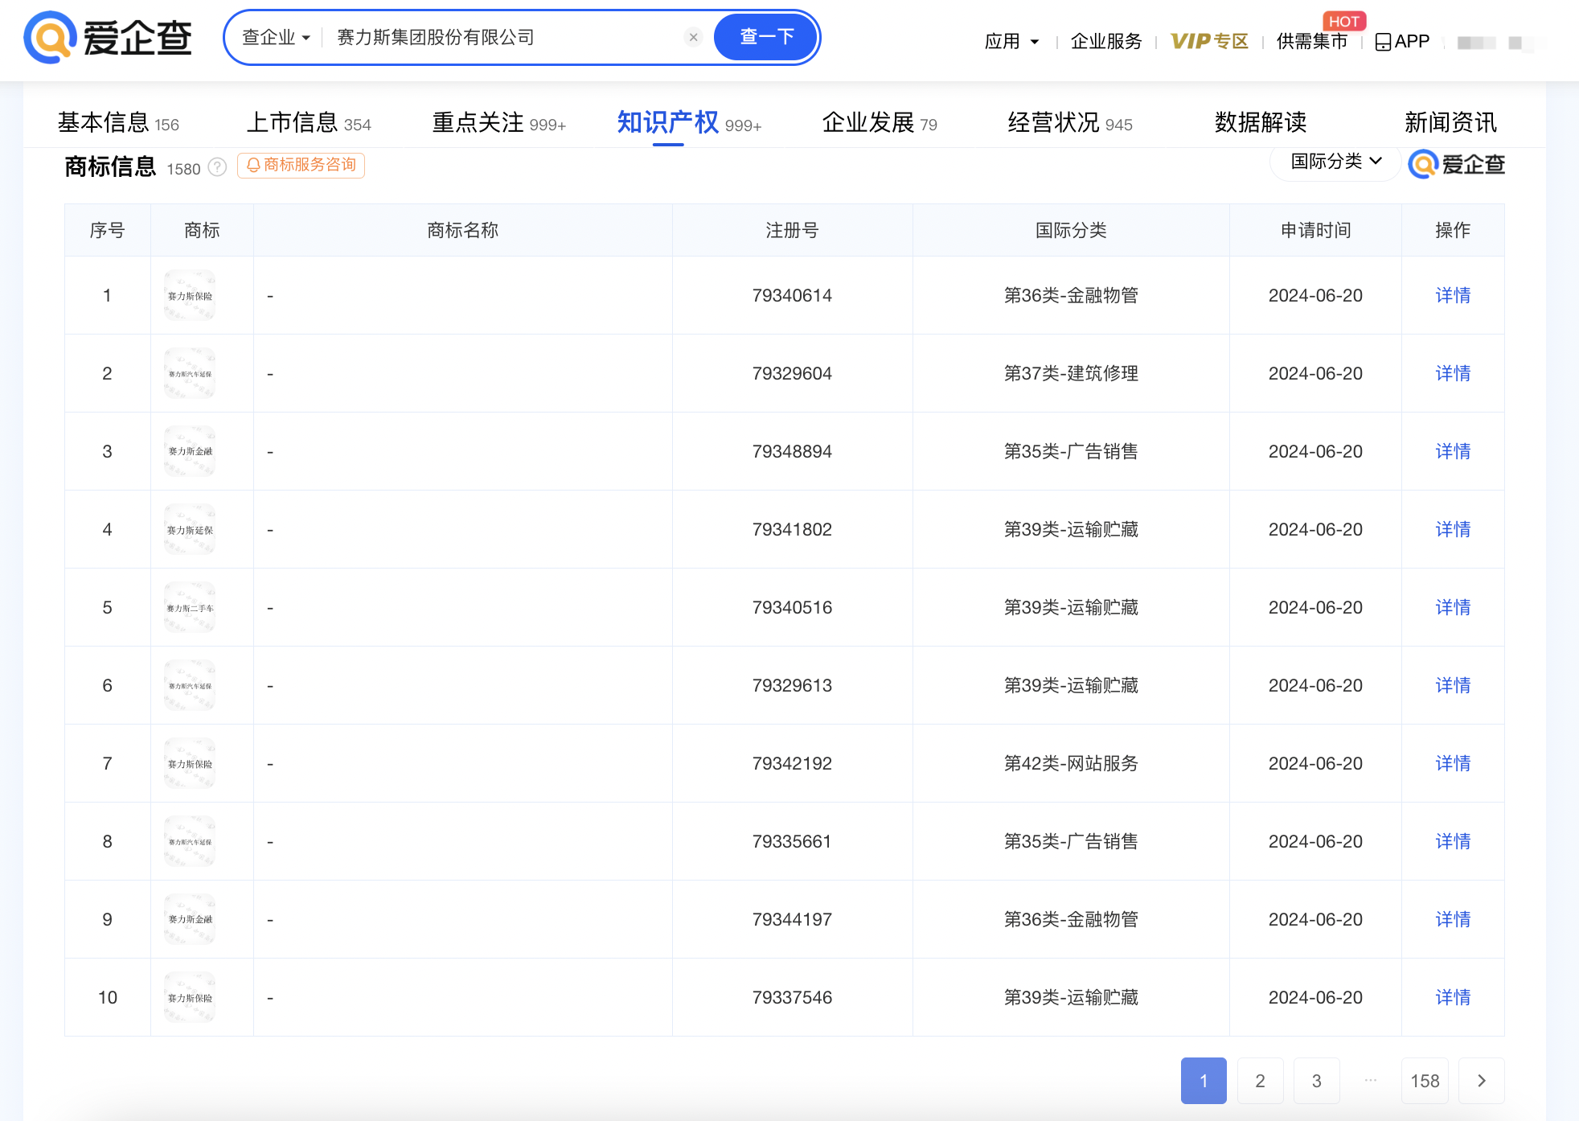Open 企业服务 link
Screen dimensions: 1579x1121
click(1106, 41)
